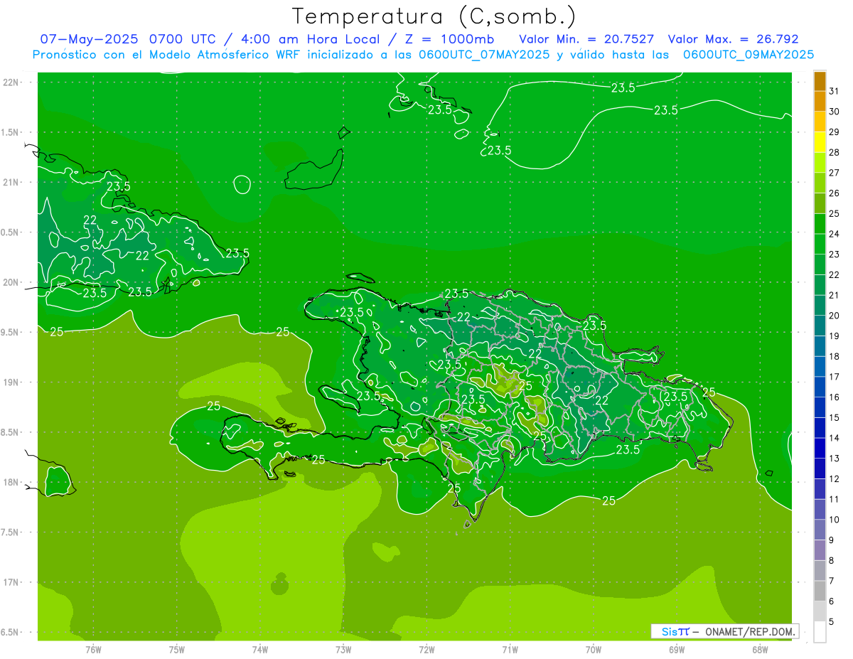The image size is (853, 659).
Task: Click the Temperatura (C,somb.) map title
Action: point(434,16)
